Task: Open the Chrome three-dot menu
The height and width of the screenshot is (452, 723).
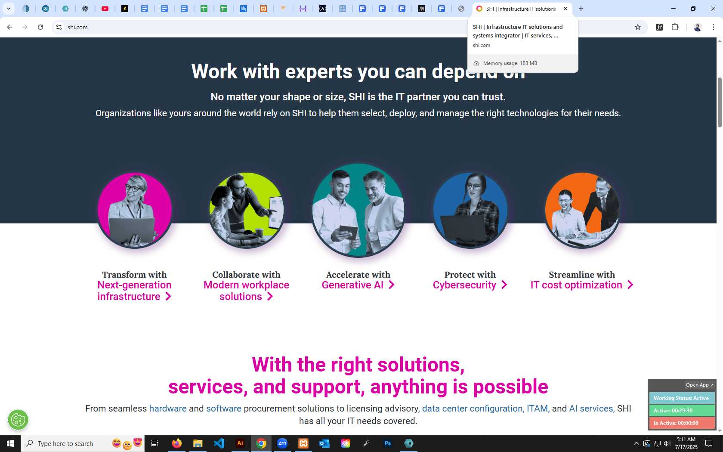Action: (x=714, y=27)
